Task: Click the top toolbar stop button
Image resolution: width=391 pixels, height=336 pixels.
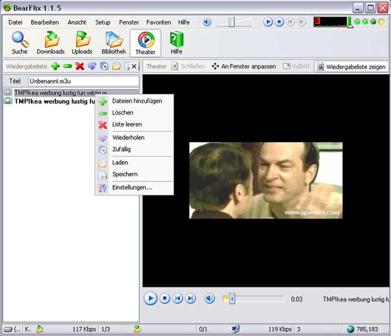Action: coord(279,22)
